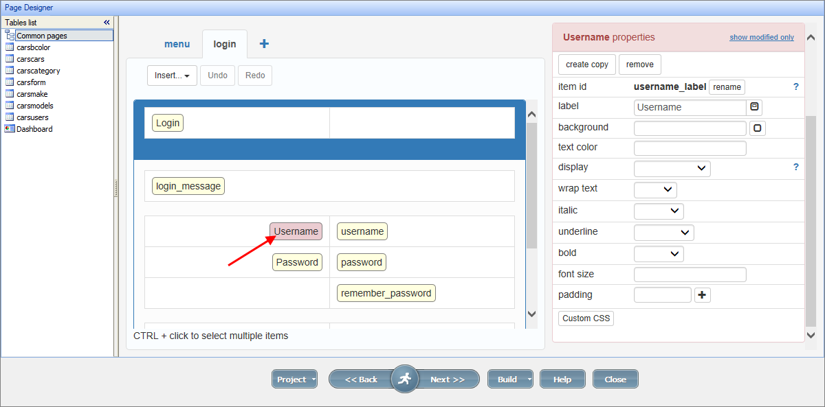Image resolution: width=825 pixels, height=407 pixels.
Task: Switch to the menu tab
Action: [x=177, y=44]
